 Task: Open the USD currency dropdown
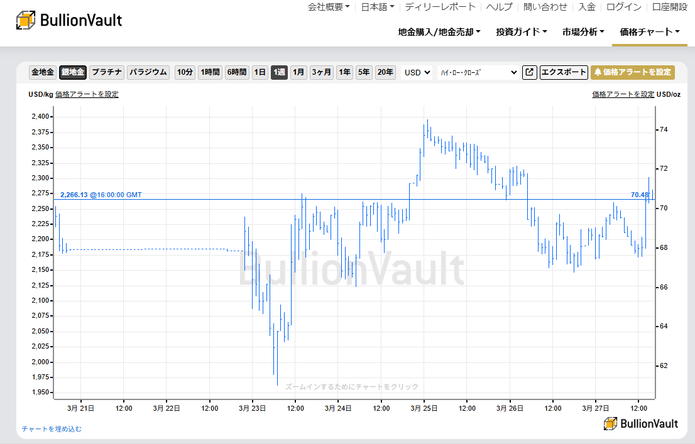pyautogui.click(x=417, y=72)
